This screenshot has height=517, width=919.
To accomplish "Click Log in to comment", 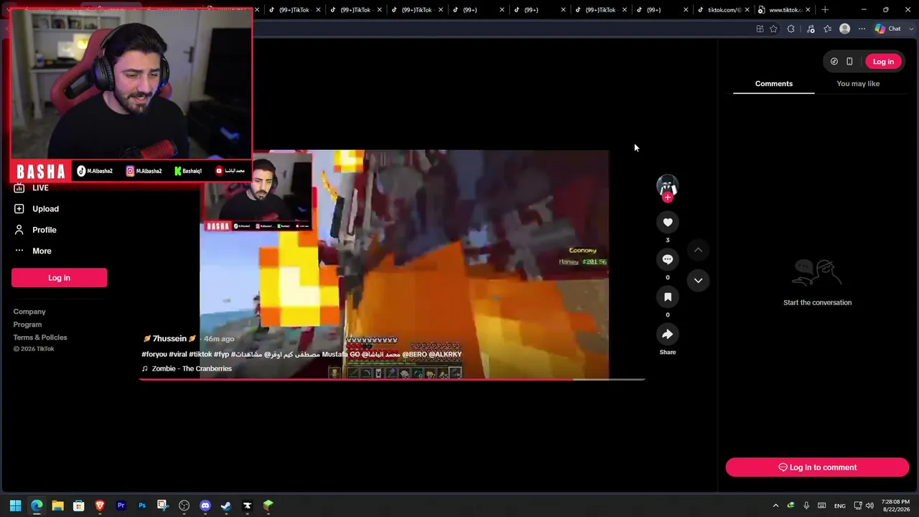I will coord(817,467).
